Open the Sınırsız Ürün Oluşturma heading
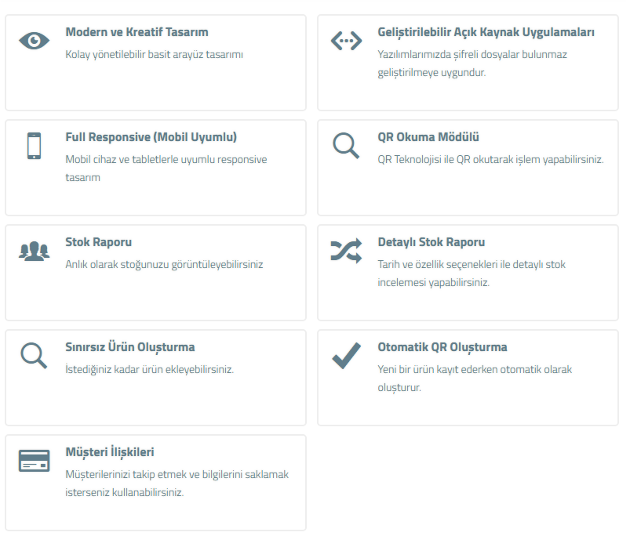This screenshot has height=536, width=630. click(x=129, y=347)
